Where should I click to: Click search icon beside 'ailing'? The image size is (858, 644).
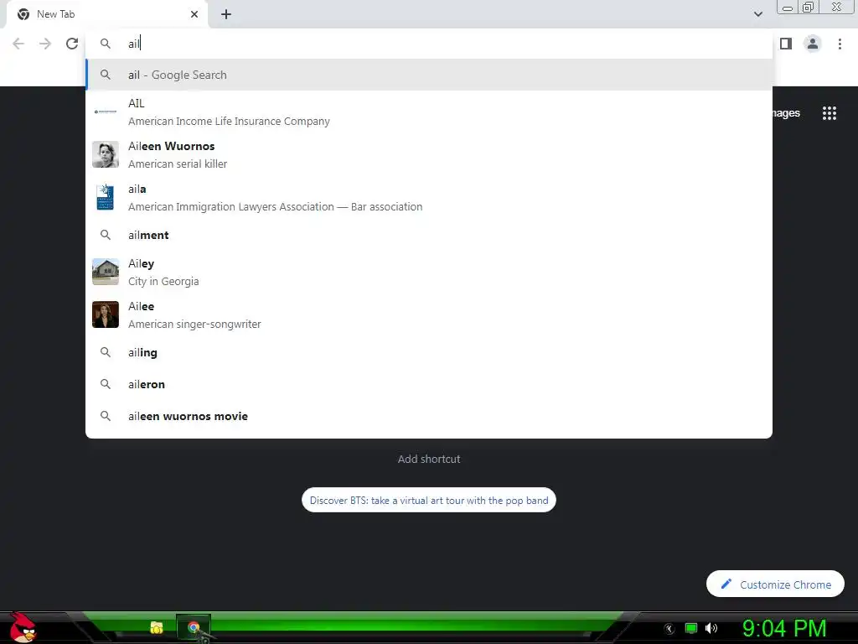click(x=106, y=352)
